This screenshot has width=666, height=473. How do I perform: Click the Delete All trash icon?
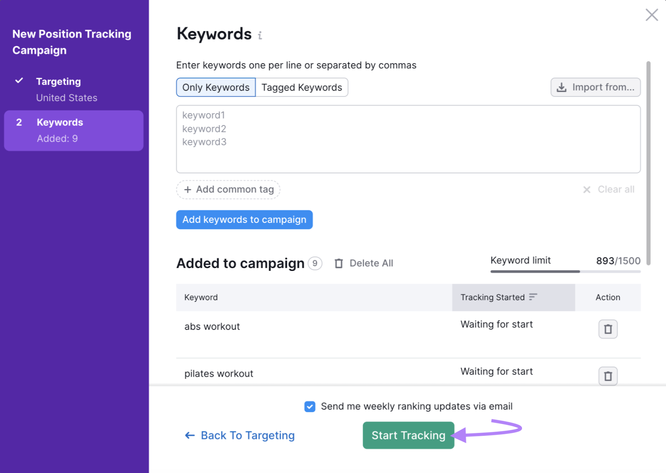pyautogui.click(x=338, y=263)
